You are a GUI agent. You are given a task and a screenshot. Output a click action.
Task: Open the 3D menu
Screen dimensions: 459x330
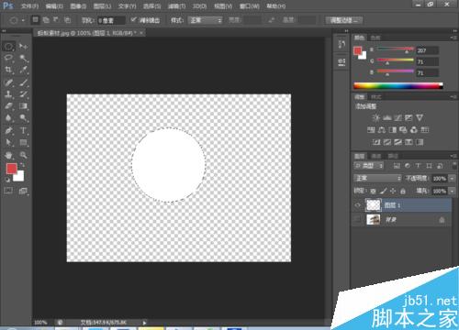click(x=199, y=6)
